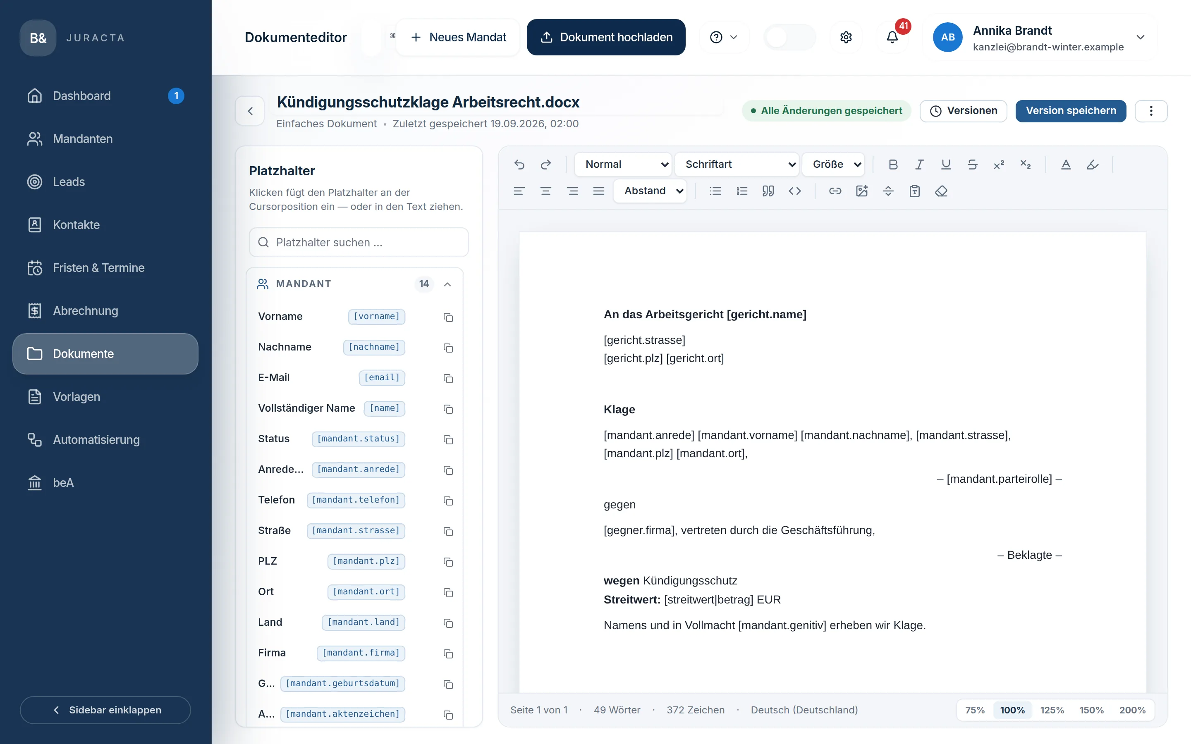This screenshot has height=744, width=1191.
Task: Align text left
Action: (x=519, y=191)
